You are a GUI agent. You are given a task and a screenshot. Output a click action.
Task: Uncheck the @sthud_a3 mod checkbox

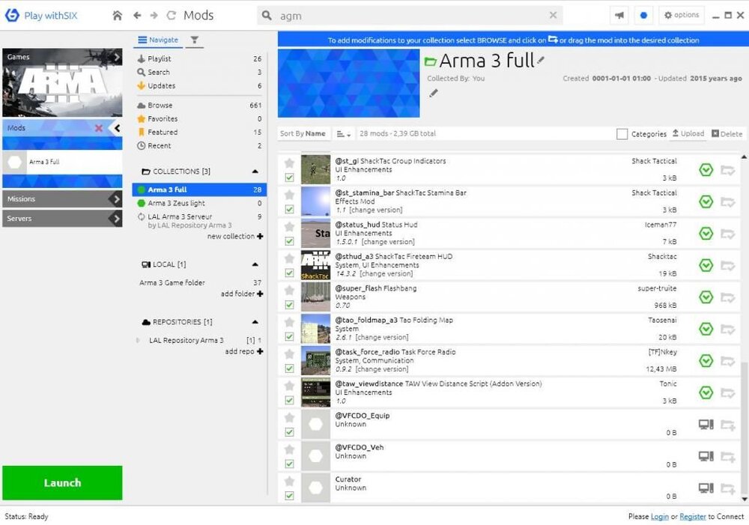pyautogui.click(x=289, y=273)
